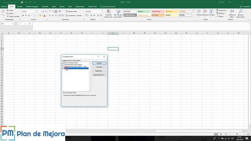Click the Cortar scissors icon

click(x=7, y=11)
